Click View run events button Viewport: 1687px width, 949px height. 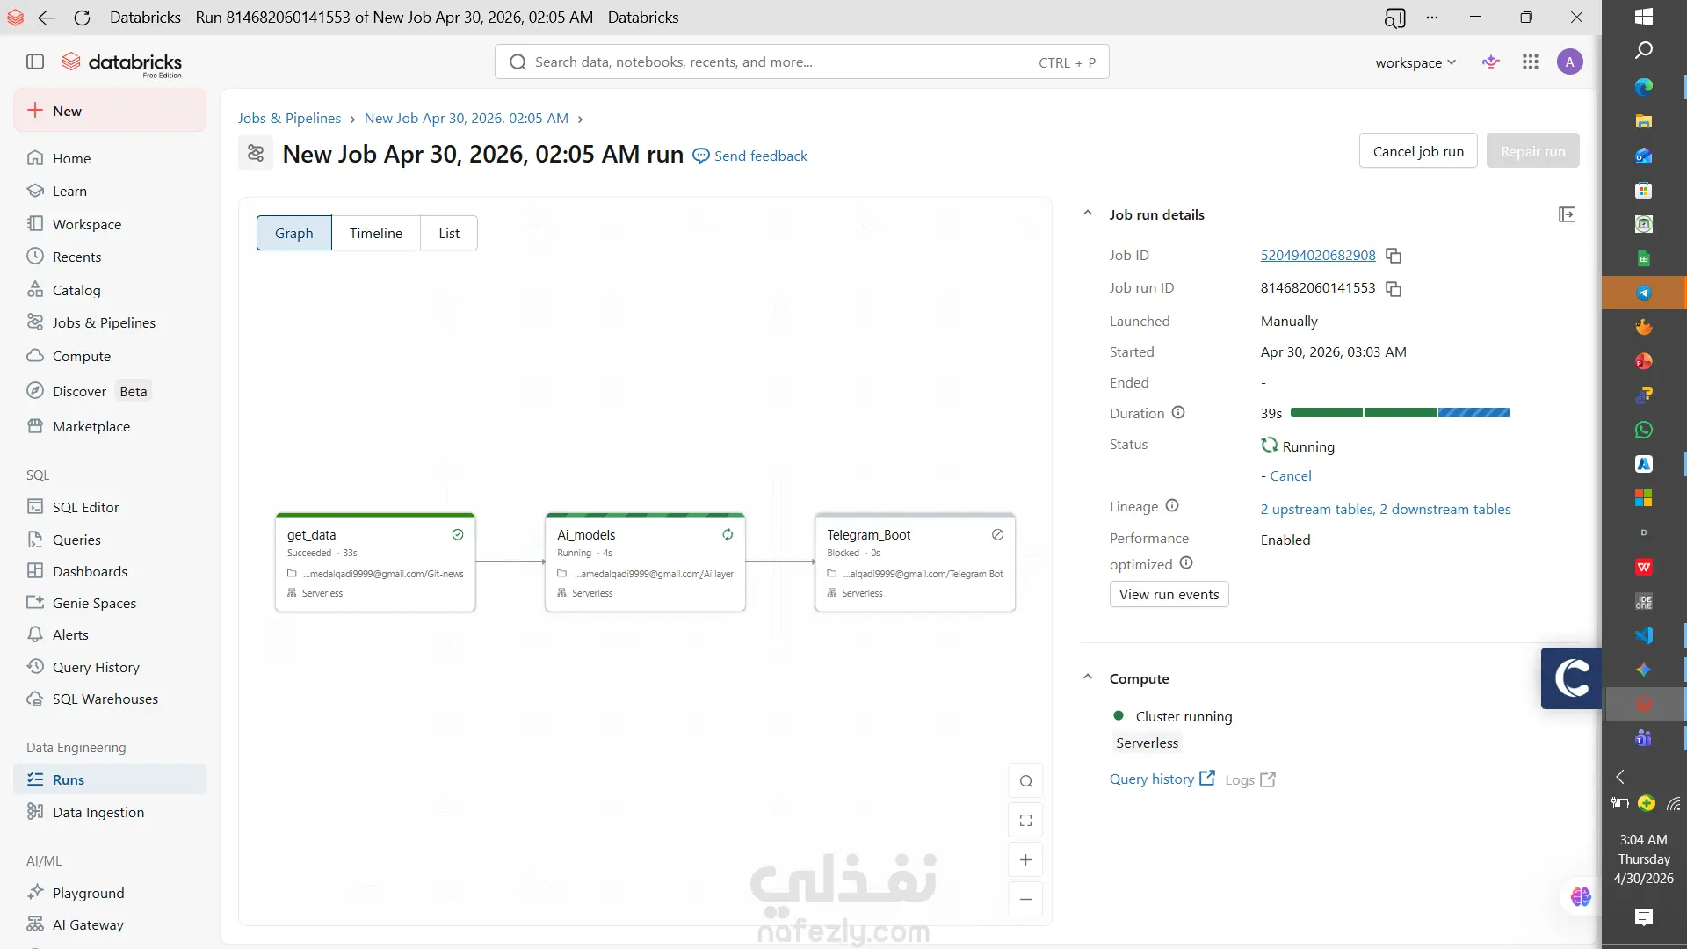point(1169,594)
